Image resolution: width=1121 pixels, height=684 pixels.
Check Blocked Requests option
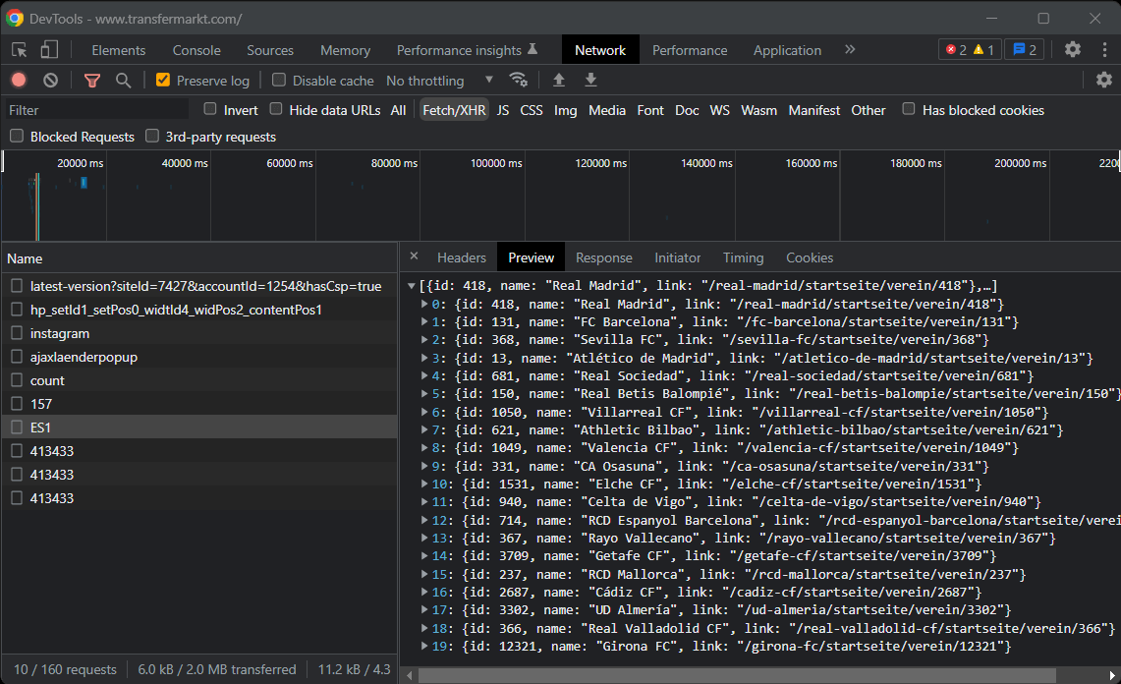pyautogui.click(x=17, y=136)
